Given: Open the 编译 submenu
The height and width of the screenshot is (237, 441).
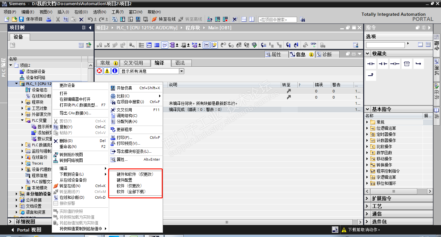Looking at the screenshot, I should [x=80, y=168].
